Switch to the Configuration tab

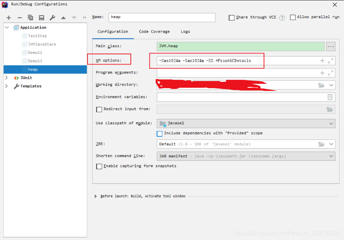[113, 31]
